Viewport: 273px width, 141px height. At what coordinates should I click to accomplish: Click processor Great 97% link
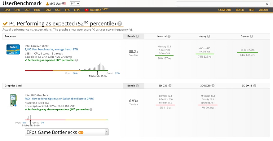[x=117, y=73]
